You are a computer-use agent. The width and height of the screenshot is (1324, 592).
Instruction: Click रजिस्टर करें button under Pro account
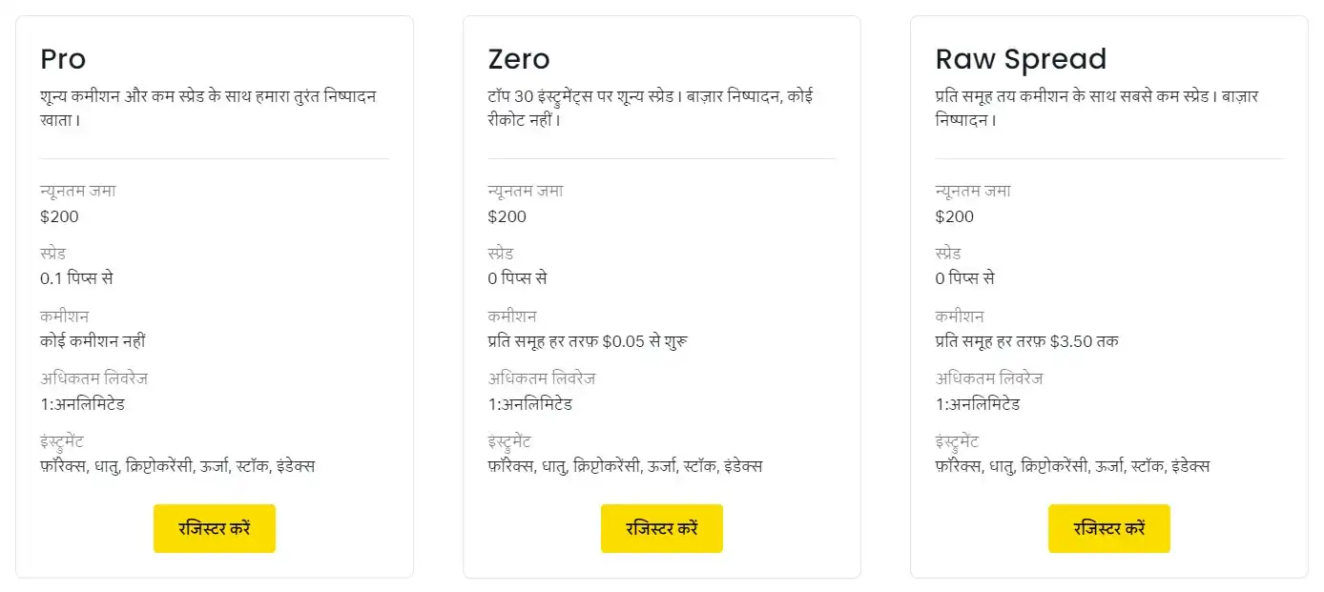click(214, 528)
